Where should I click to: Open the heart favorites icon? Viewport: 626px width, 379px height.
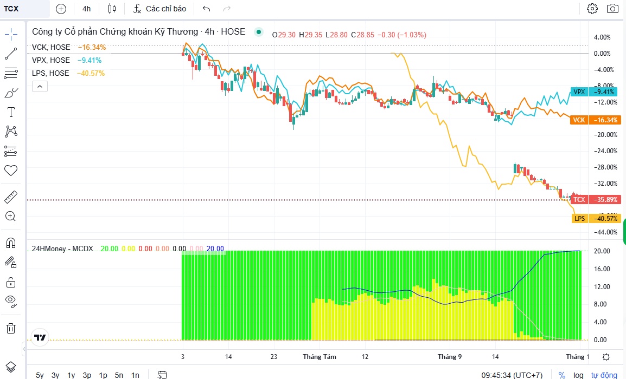coord(11,171)
